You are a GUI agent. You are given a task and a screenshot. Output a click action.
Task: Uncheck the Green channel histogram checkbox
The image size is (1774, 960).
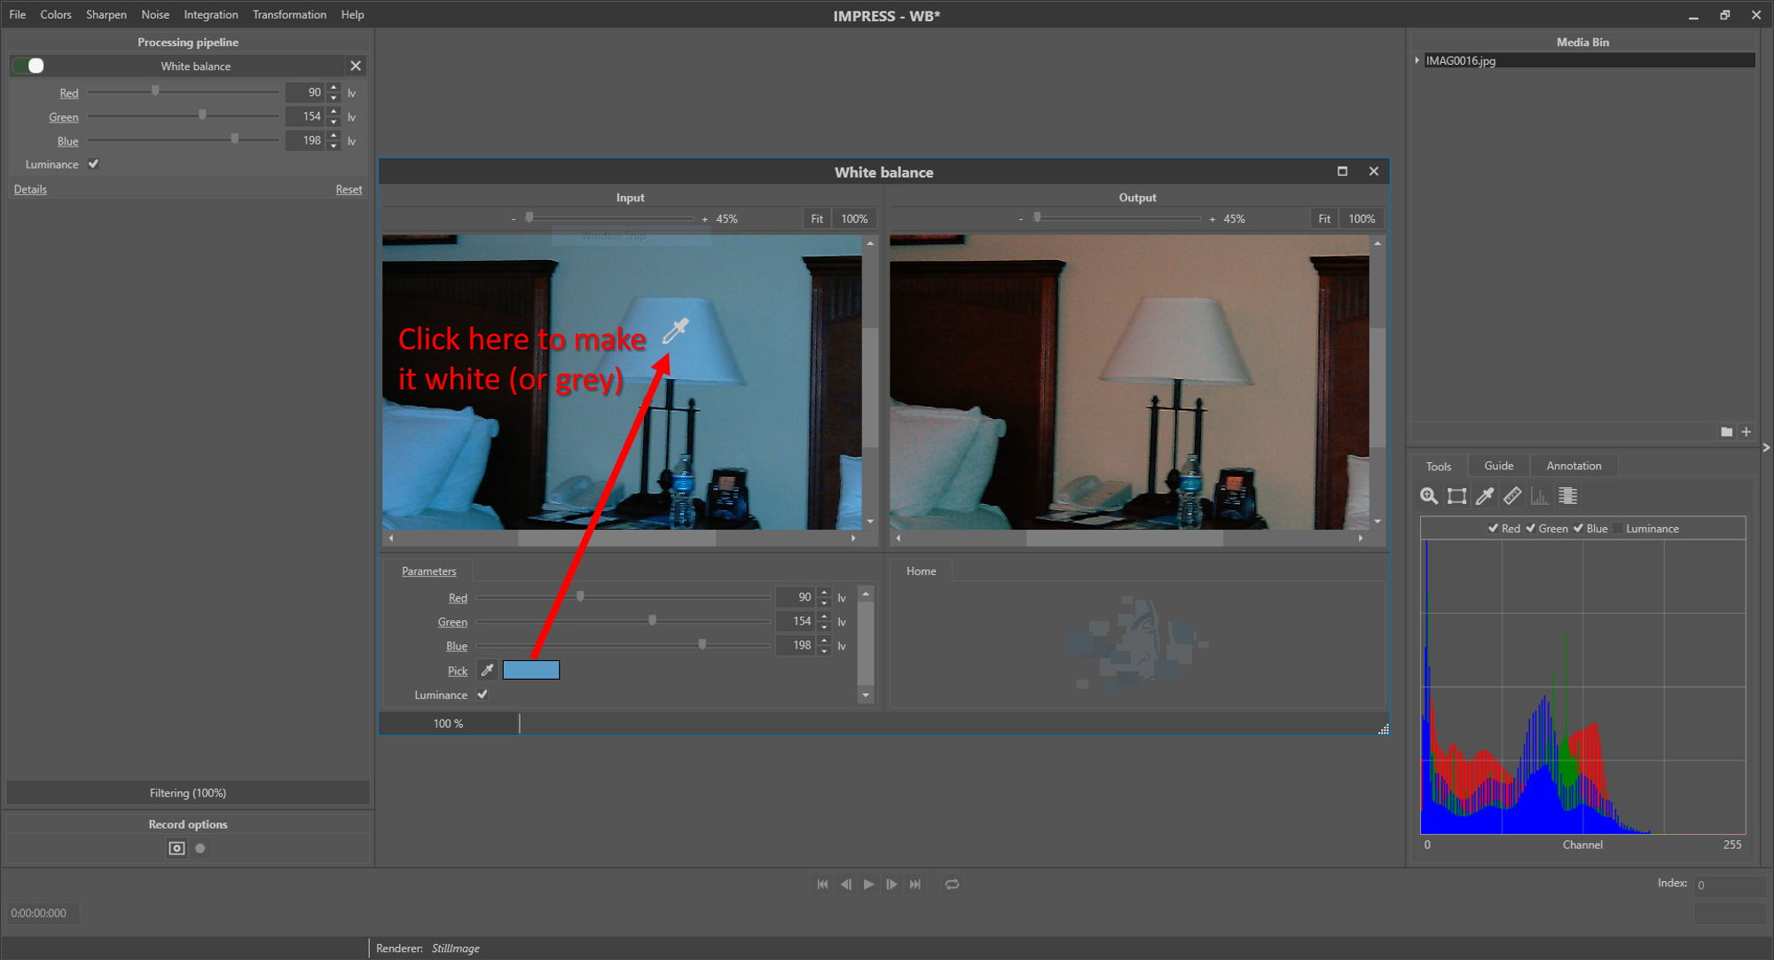1530,528
